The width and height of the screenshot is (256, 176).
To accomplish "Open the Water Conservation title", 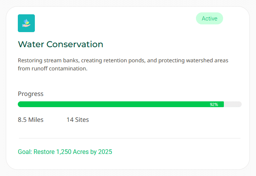I will 60,44.
